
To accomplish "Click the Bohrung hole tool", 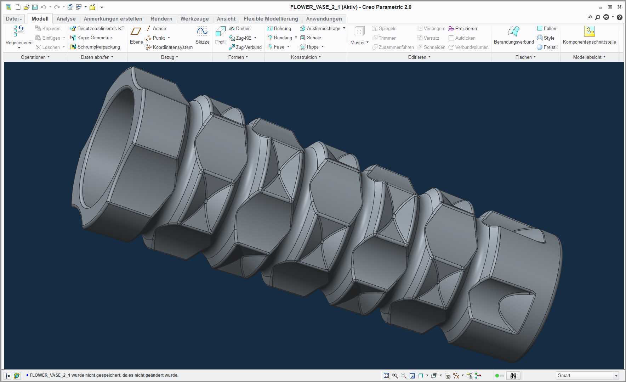I will click(279, 28).
